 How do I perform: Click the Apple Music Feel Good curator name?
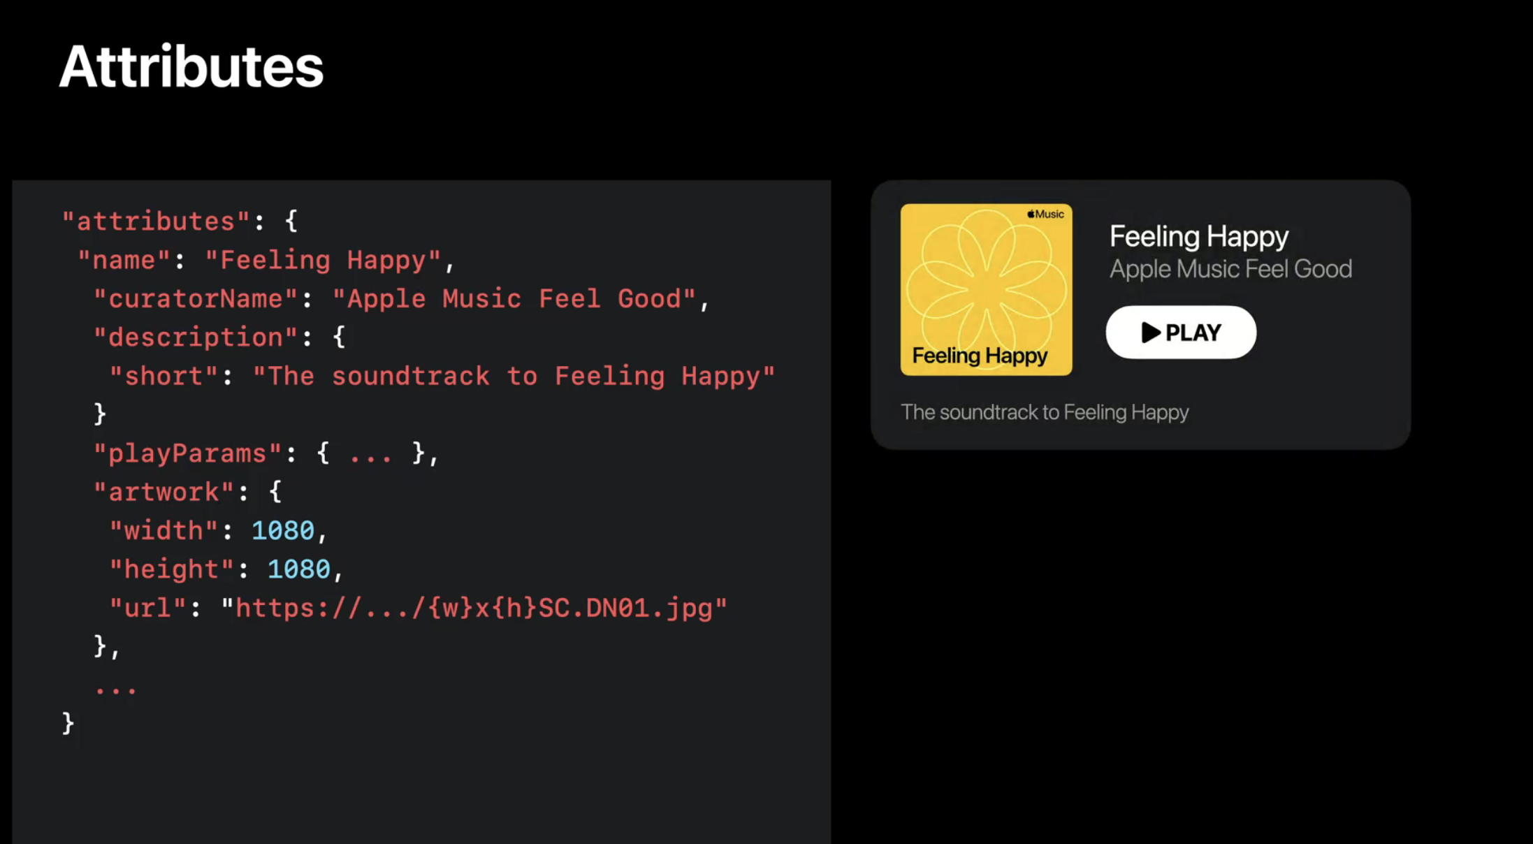1230,269
